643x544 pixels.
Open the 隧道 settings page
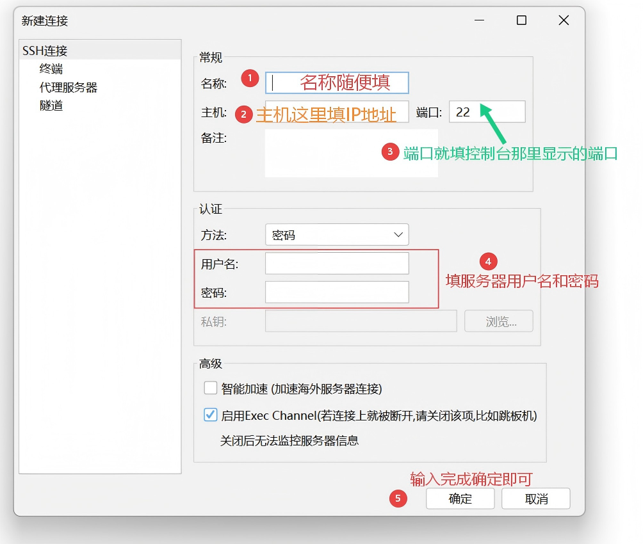point(51,105)
